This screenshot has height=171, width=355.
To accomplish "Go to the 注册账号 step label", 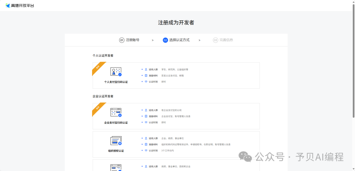I will tap(133, 40).
